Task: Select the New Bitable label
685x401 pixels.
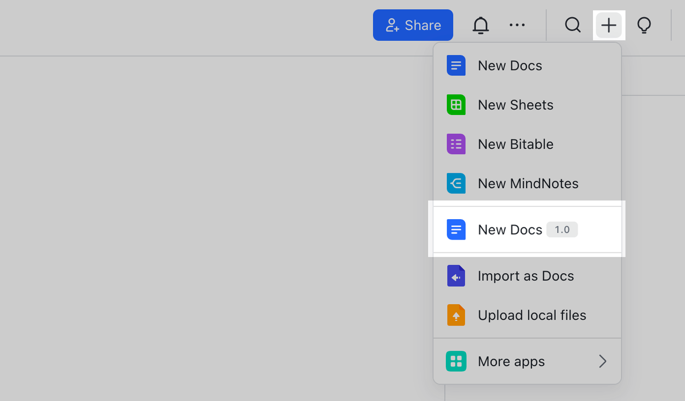Action: [515, 144]
